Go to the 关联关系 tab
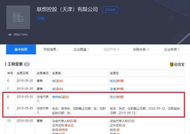This screenshot has width=190, height=134. click(141, 50)
